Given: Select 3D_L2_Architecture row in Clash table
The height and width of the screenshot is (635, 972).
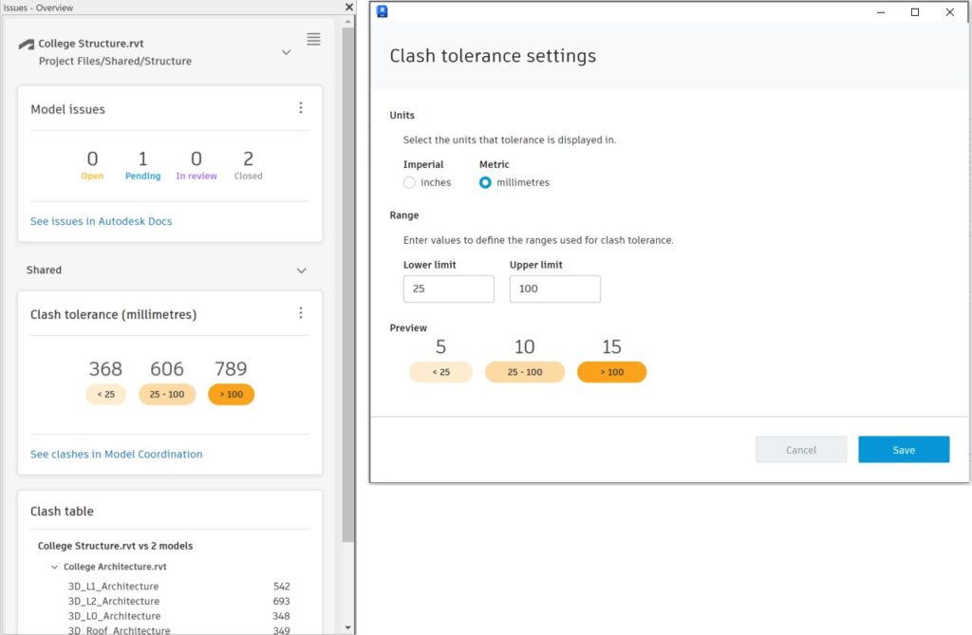Looking at the screenshot, I should click(178, 601).
